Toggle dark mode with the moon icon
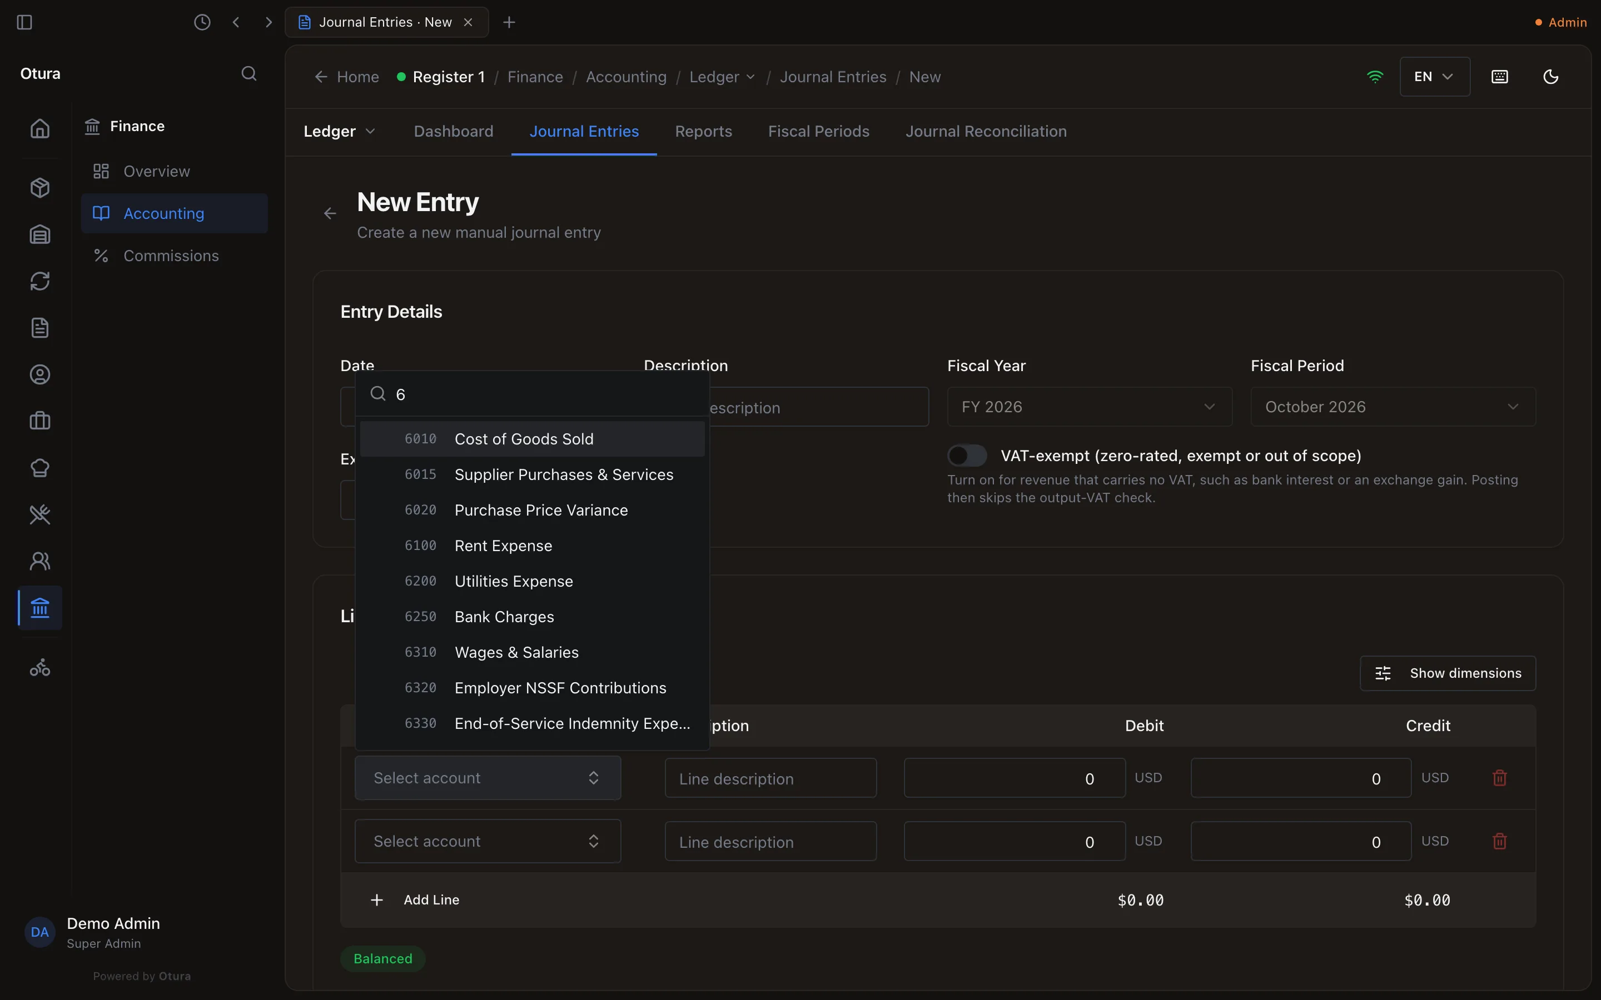This screenshot has width=1601, height=1000. (x=1551, y=77)
